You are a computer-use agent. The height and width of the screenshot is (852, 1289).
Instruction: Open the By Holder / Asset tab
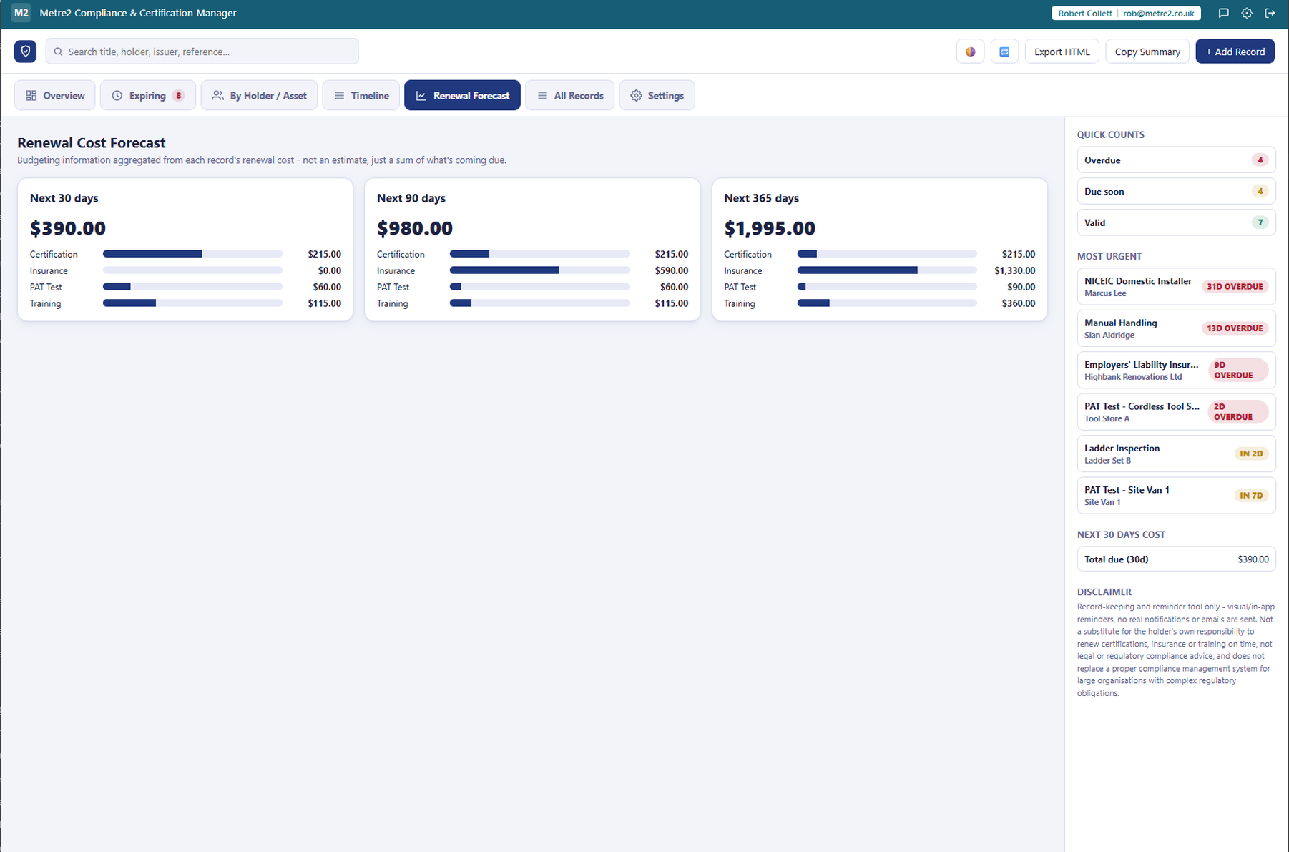tap(259, 95)
